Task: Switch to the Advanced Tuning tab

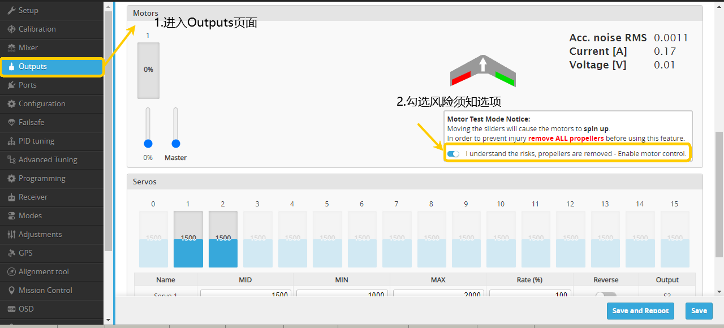Action: (x=48, y=159)
